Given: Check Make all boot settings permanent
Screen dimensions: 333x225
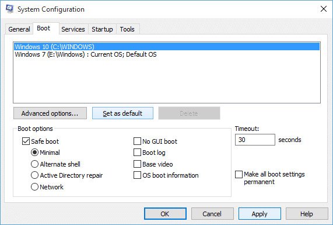Looking at the screenshot, I should click(239, 174).
